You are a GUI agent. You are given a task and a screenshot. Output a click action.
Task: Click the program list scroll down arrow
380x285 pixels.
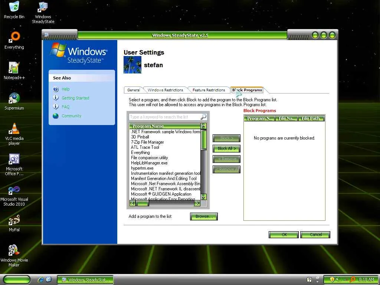point(204,197)
